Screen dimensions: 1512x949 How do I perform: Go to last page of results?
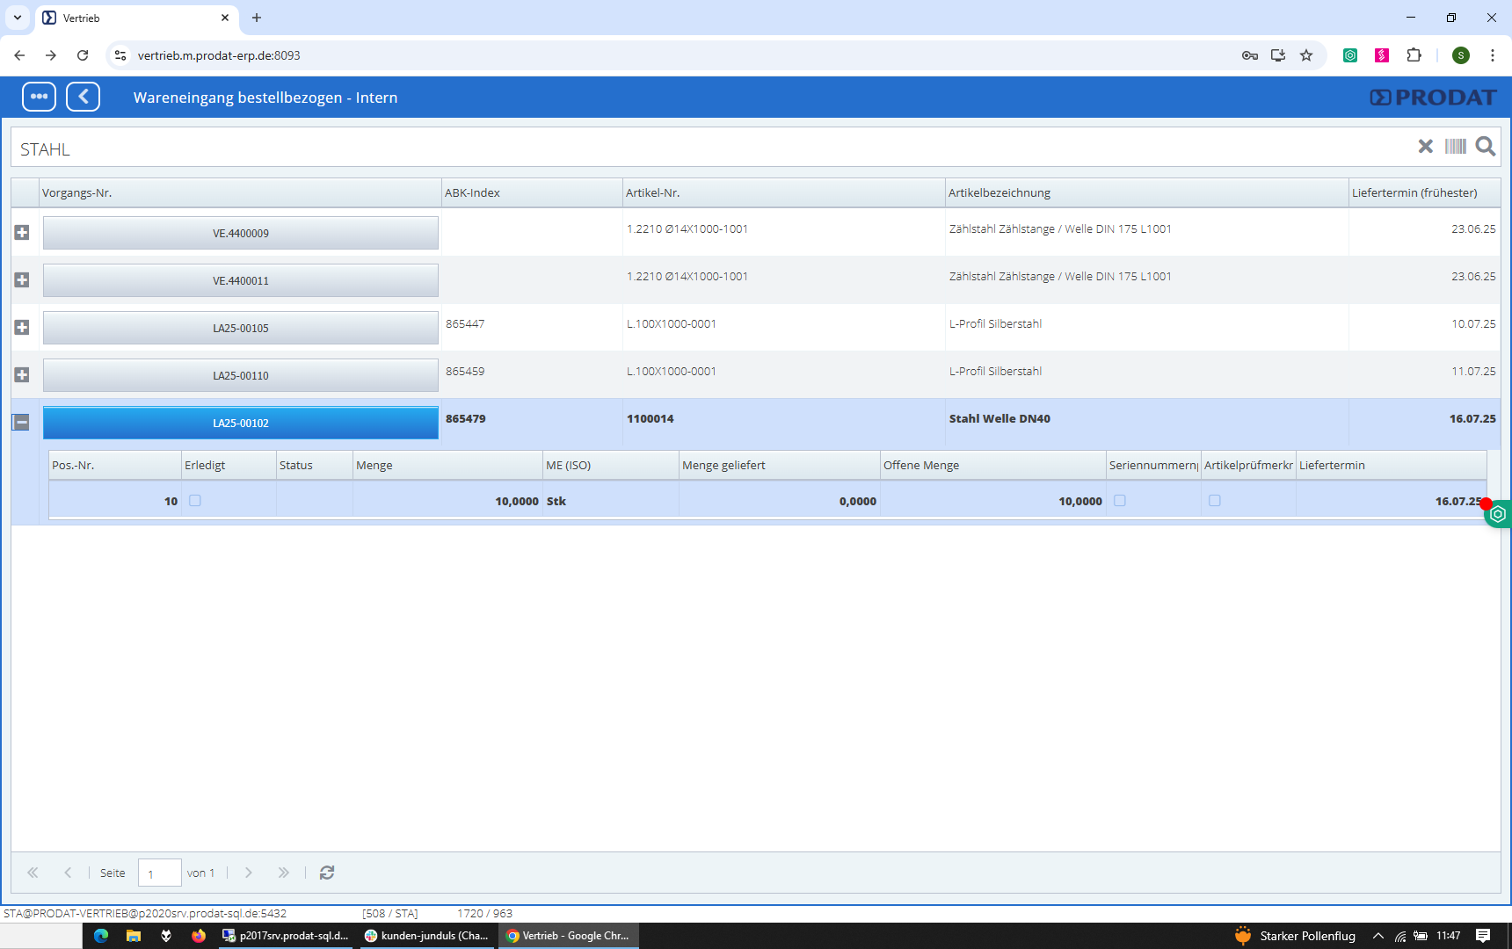[283, 873]
